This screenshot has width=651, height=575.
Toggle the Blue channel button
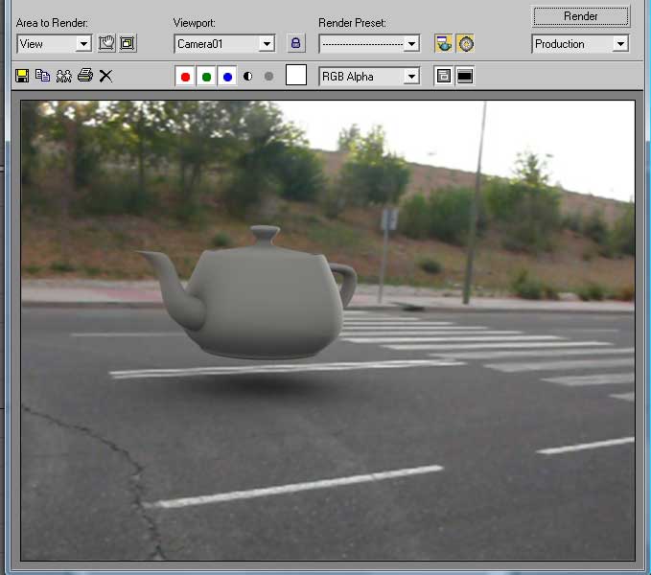pyautogui.click(x=227, y=77)
